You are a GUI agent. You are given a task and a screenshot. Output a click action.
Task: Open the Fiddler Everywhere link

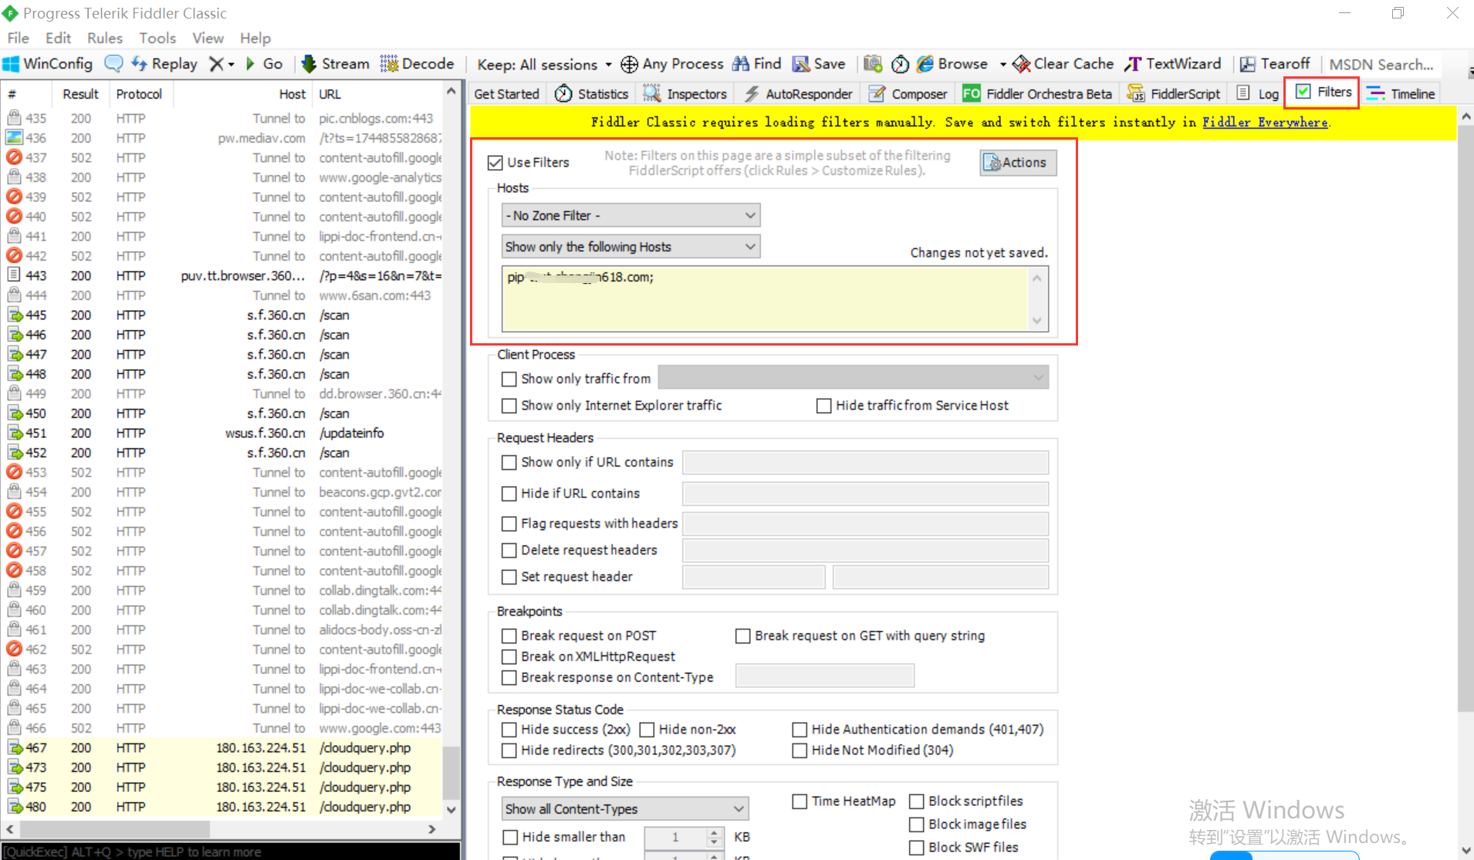click(1265, 122)
